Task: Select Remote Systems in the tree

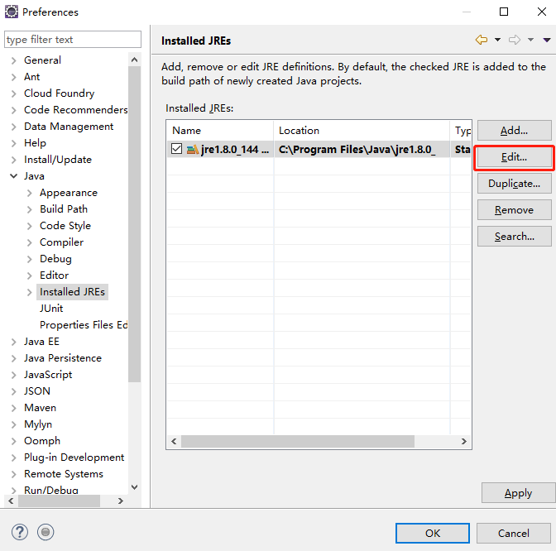Action: point(64,474)
